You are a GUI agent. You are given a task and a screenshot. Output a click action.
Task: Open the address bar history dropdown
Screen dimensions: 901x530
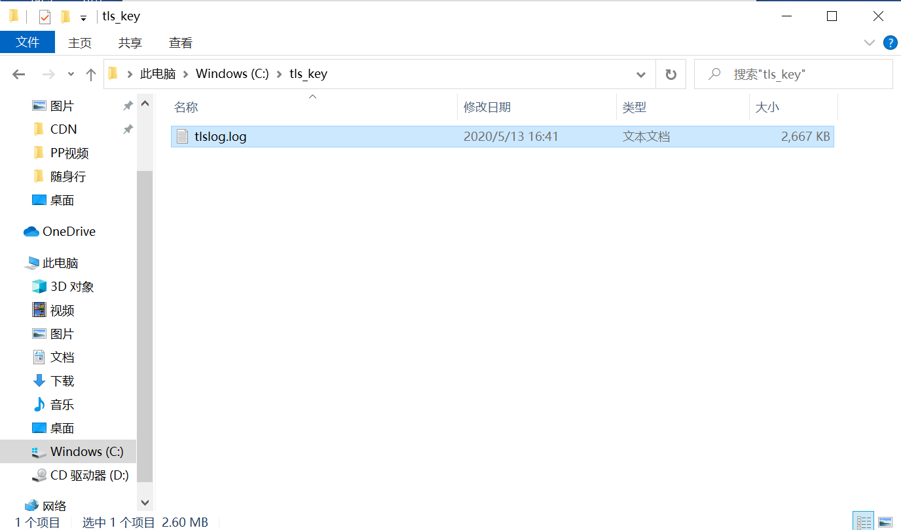tap(641, 75)
